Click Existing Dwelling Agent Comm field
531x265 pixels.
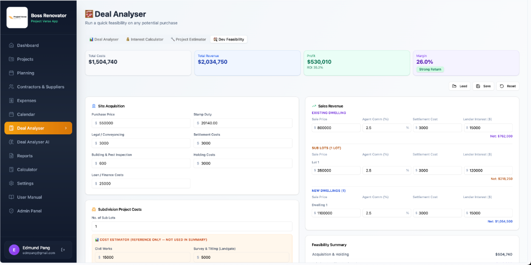(x=387, y=128)
